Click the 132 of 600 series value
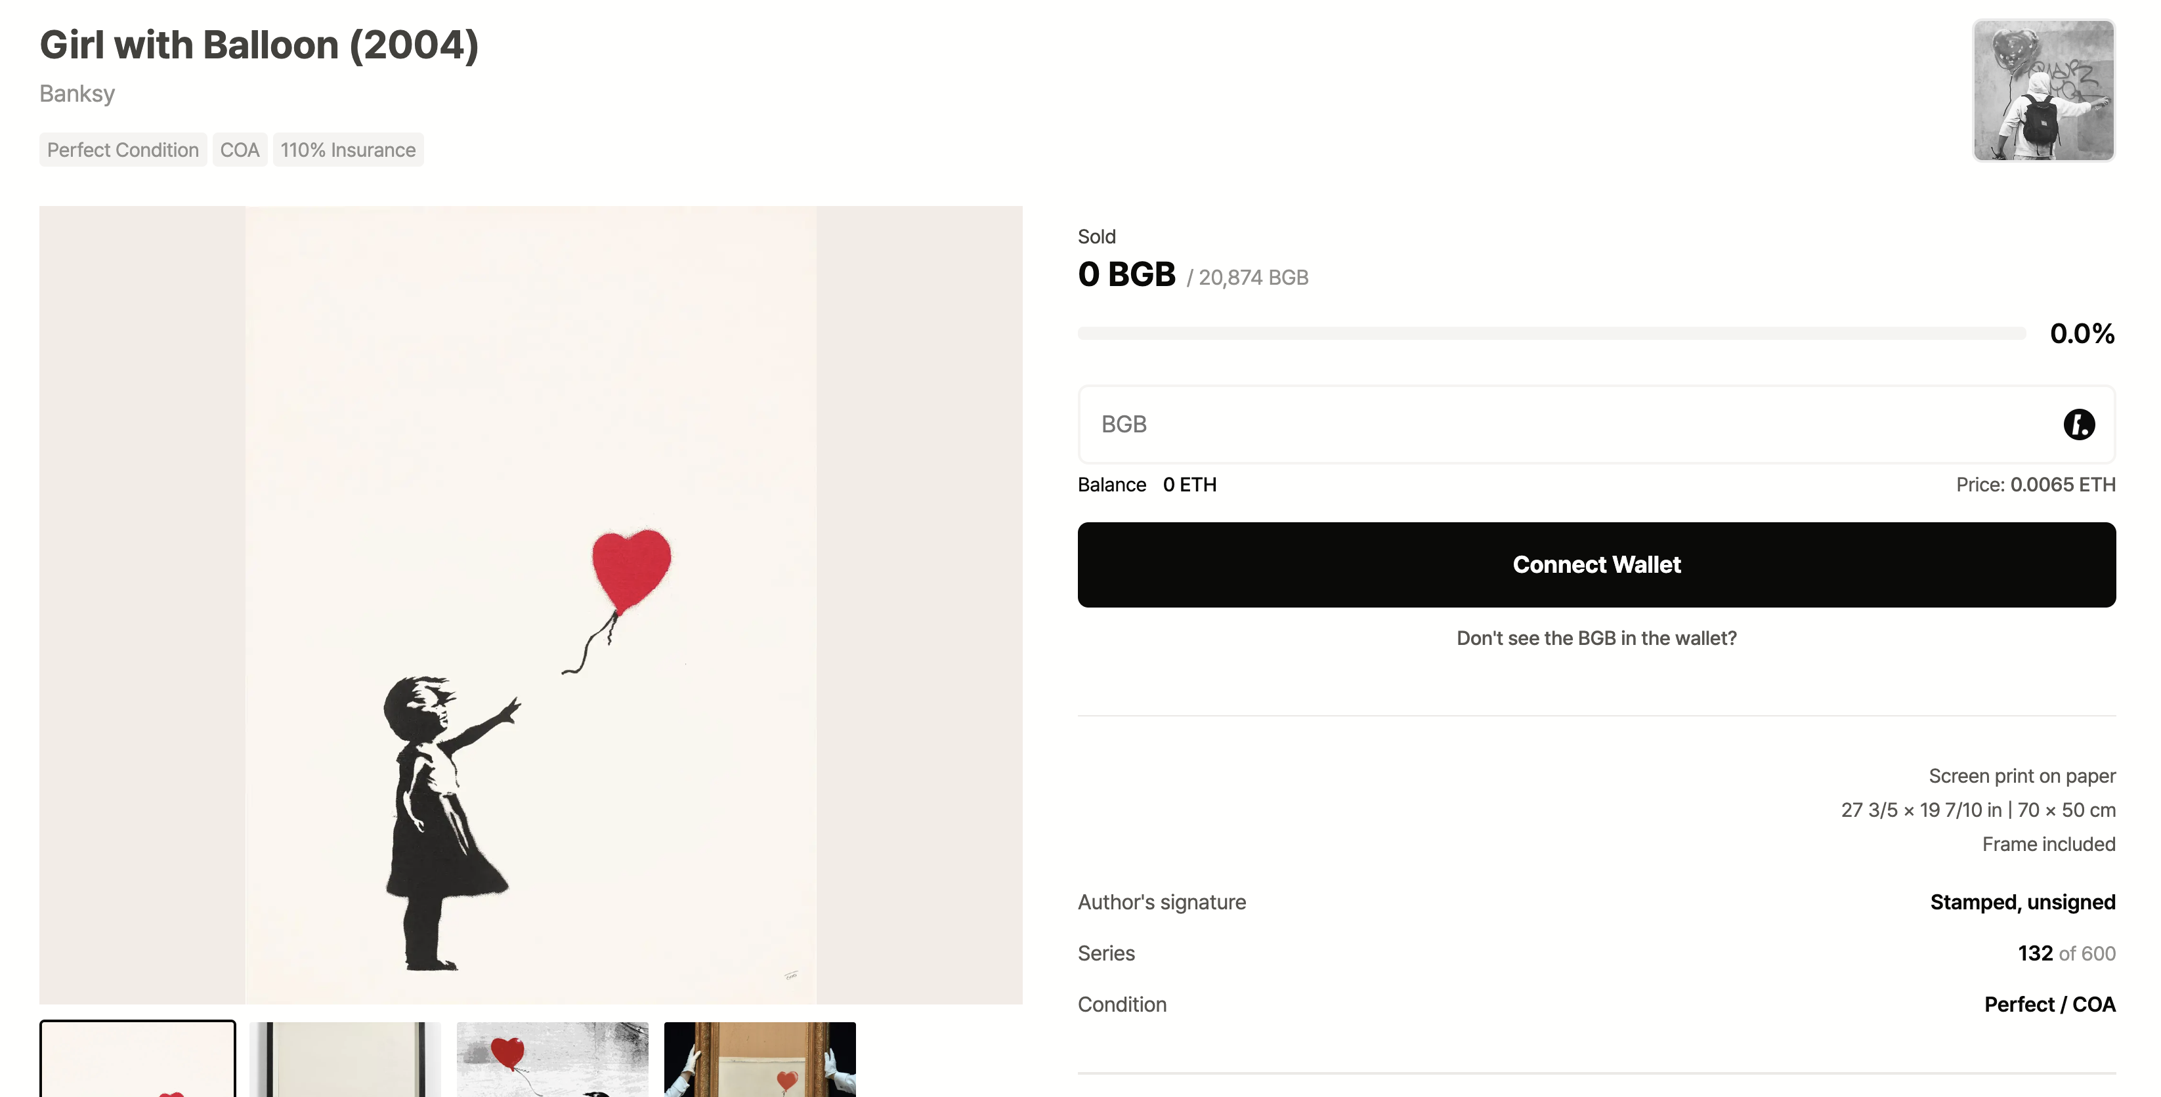The image size is (2161, 1097). [x=2066, y=953]
